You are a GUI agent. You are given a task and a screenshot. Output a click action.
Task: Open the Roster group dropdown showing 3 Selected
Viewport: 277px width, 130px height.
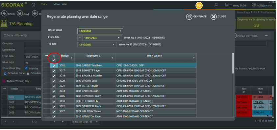[x=100, y=31]
